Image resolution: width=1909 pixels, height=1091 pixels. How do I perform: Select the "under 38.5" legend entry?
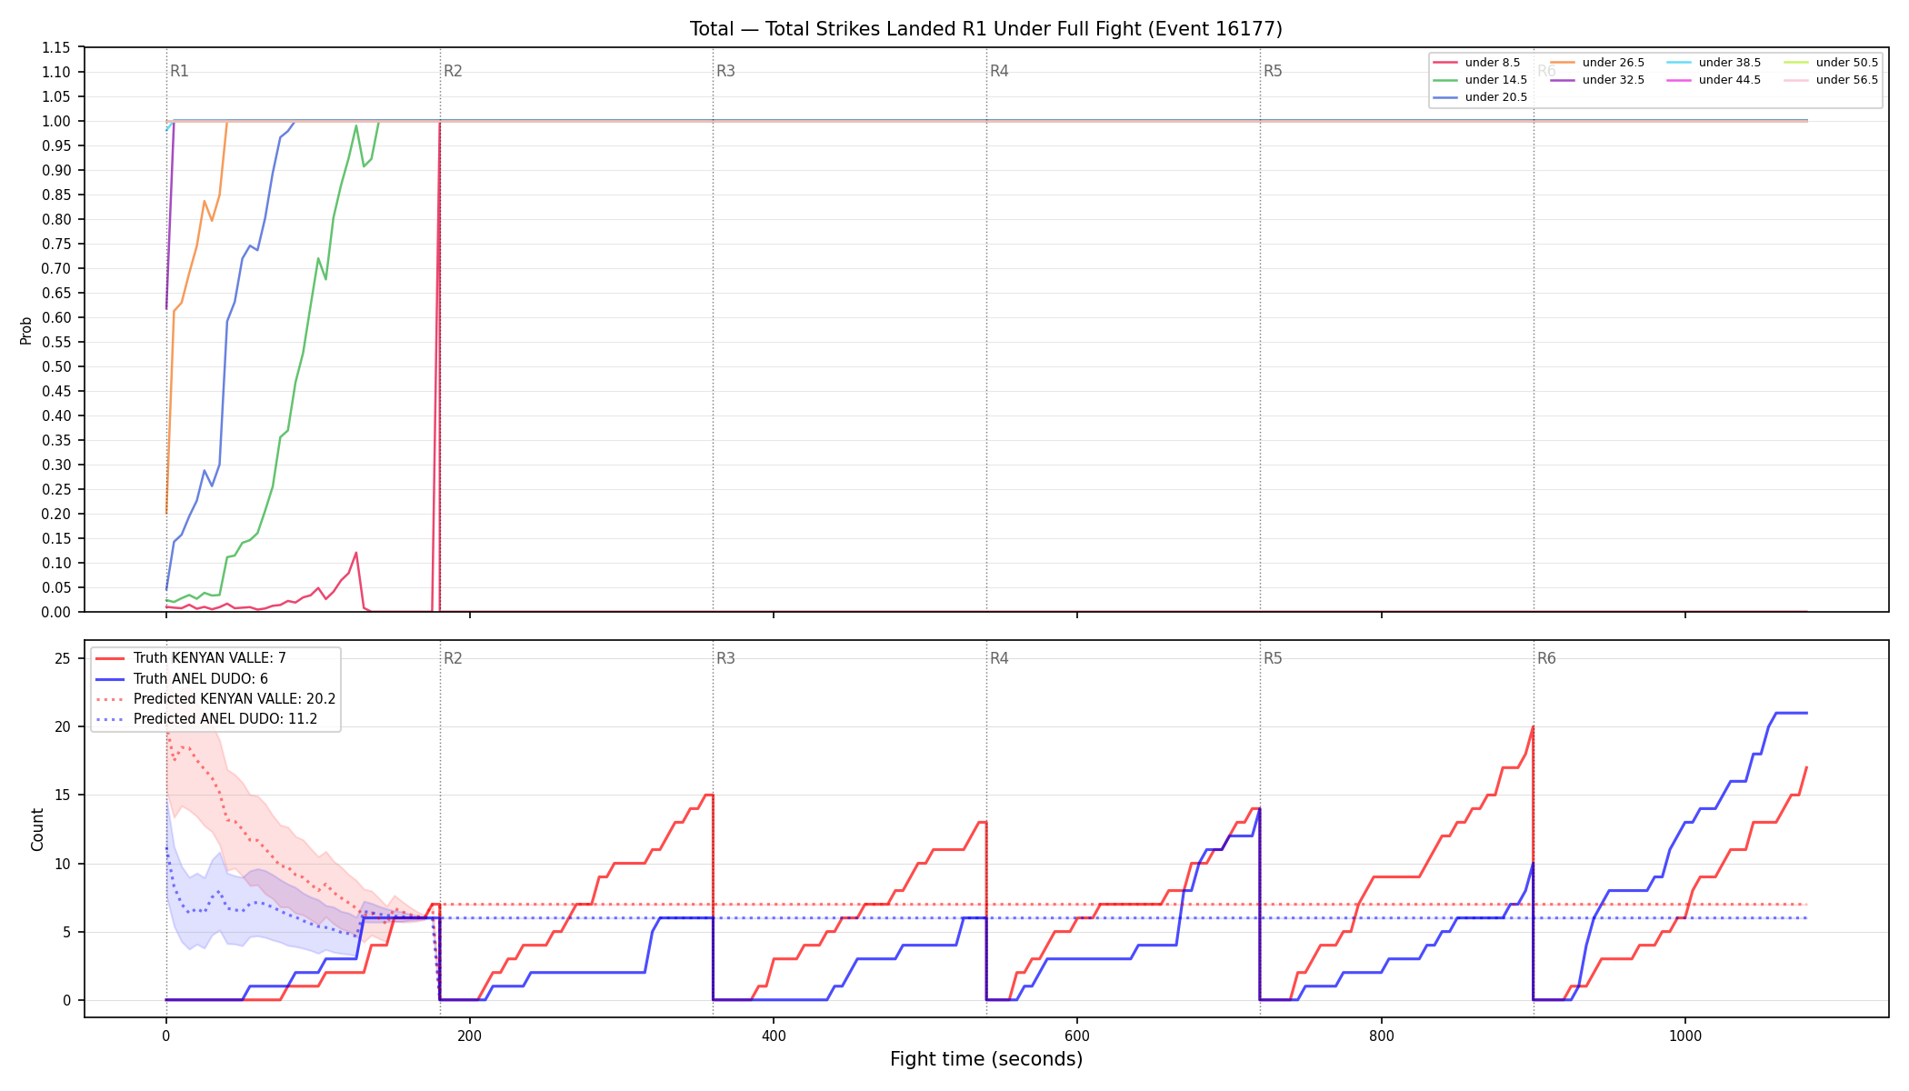pos(1714,63)
